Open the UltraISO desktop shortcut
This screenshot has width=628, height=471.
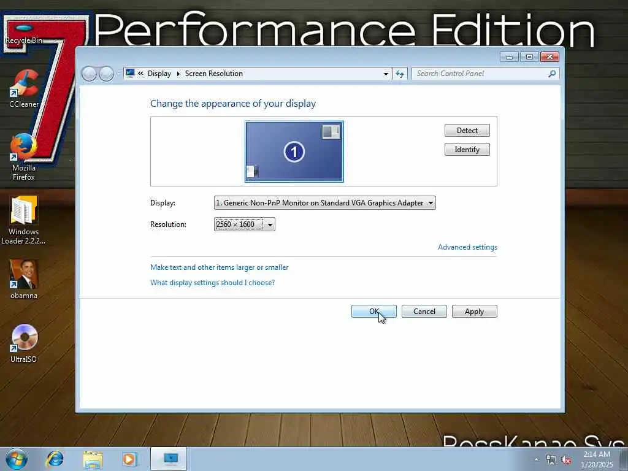coord(24,343)
